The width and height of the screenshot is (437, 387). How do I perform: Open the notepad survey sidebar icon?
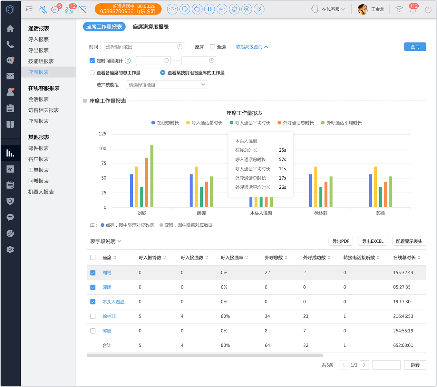click(x=10, y=185)
